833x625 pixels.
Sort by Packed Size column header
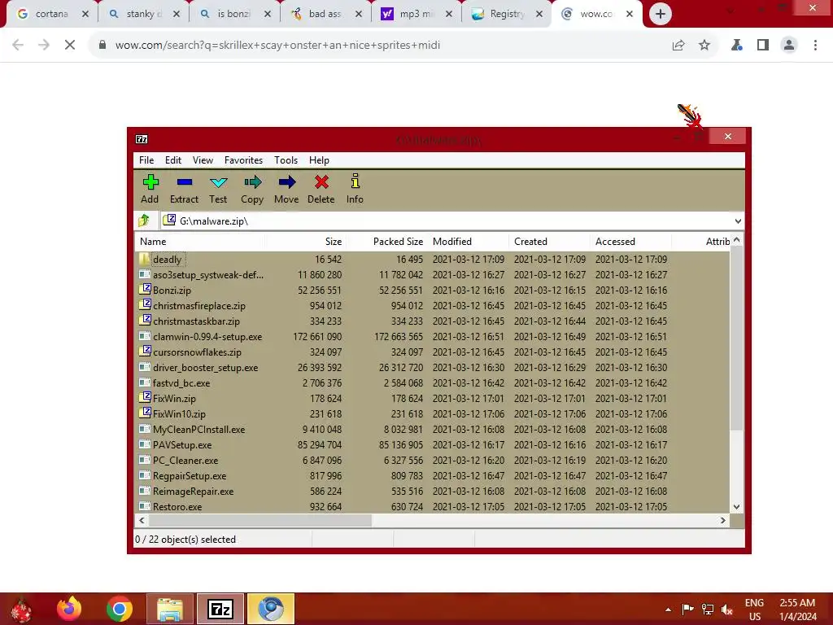coord(386,241)
